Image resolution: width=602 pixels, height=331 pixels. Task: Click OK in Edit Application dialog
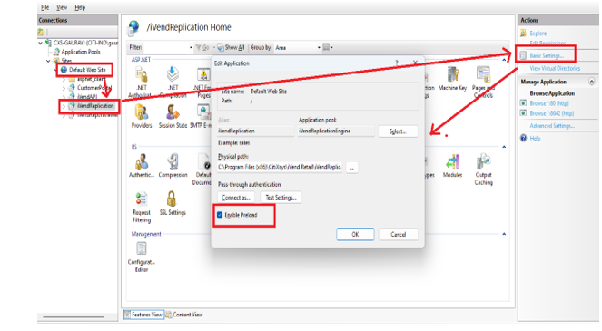355,234
